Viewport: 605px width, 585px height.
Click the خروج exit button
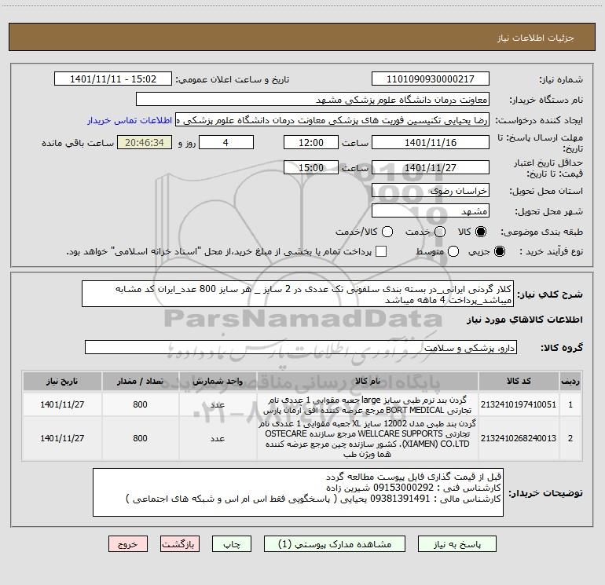[x=128, y=544]
